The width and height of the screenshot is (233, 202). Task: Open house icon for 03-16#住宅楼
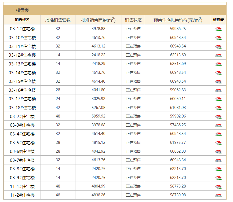coord(218,90)
